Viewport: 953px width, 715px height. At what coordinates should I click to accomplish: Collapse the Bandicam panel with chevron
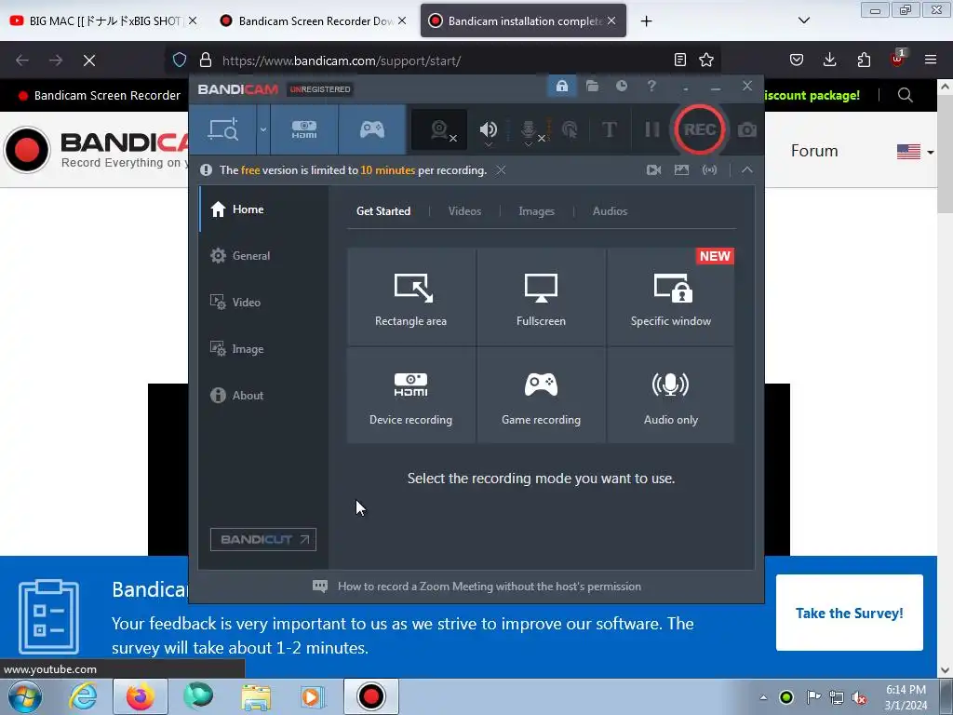point(747,170)
